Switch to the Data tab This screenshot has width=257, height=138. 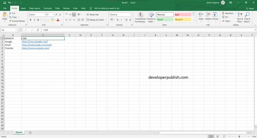57,8
